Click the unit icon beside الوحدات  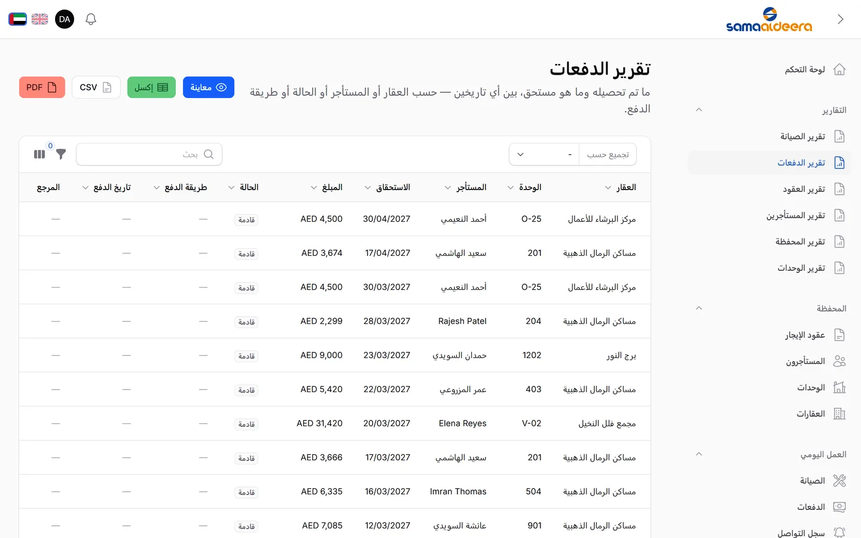coord(839,387)
